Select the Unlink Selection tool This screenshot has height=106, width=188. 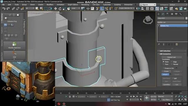[x=18, y=9]
